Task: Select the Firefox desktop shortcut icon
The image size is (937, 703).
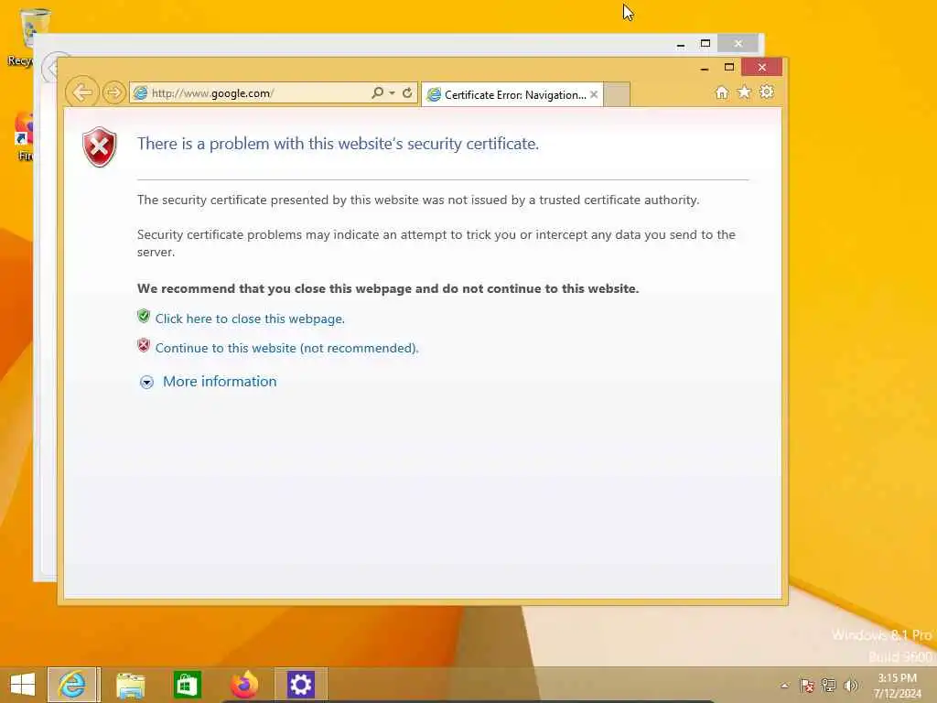Action: coord(25,136)
